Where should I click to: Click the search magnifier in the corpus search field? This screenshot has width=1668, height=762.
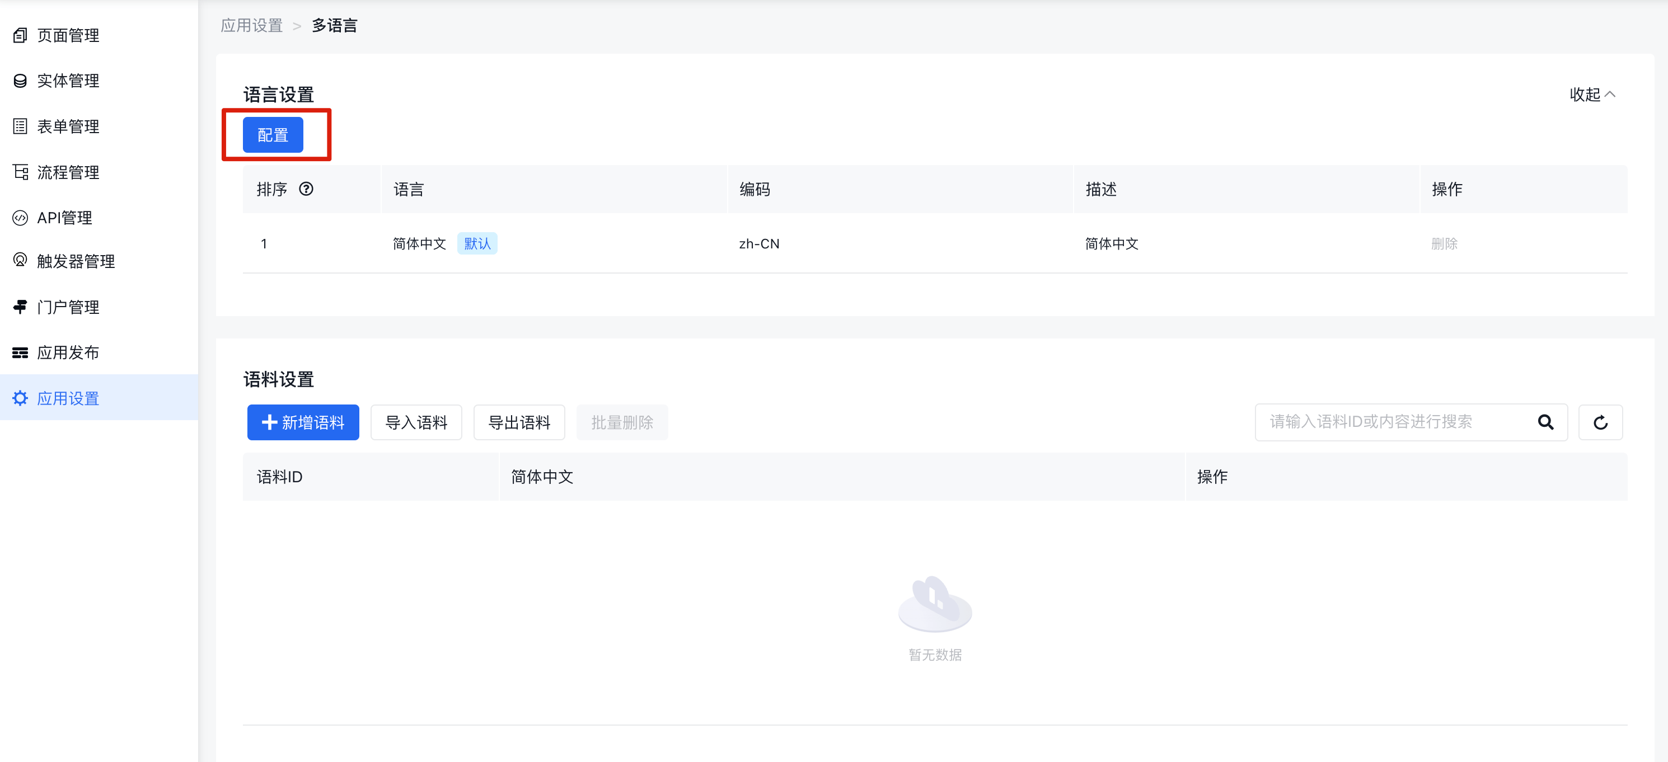1547,422
